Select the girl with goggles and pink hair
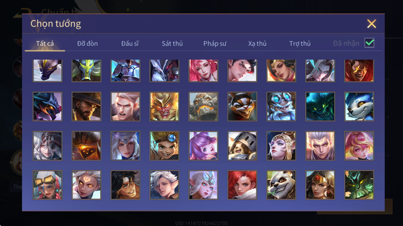403x226 pixels. [x=47, y=185]
